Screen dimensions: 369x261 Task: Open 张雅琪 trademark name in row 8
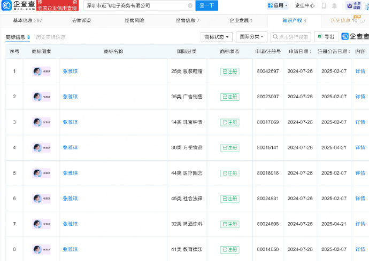pos(70,249)
